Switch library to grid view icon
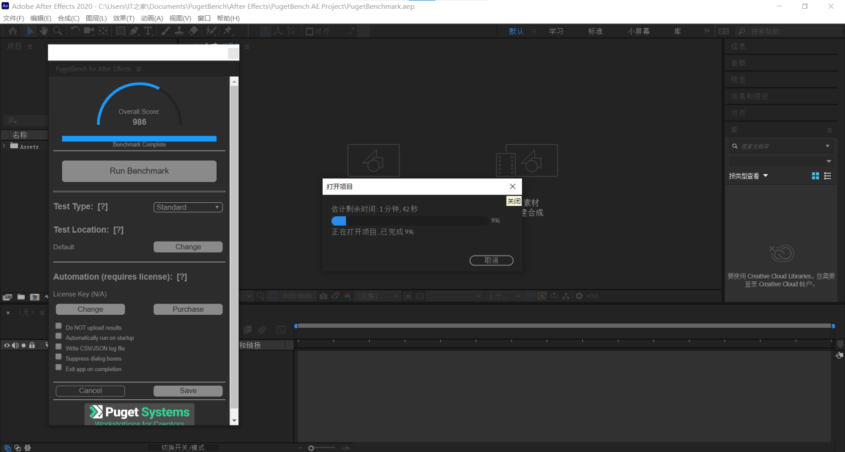Viewport: 845px width, 452px height. [x=815, y=176]
